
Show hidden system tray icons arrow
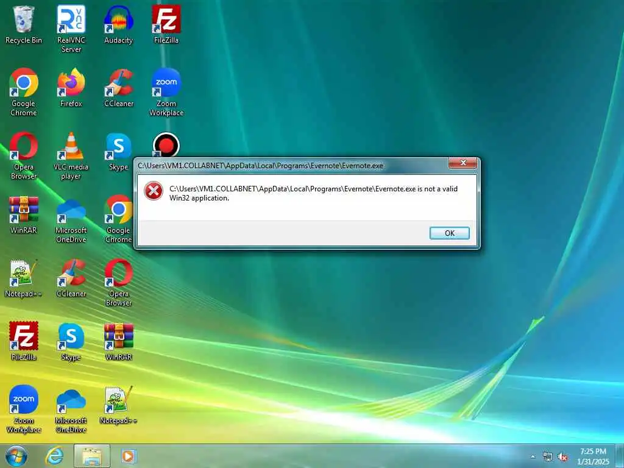tap(533, 456)
